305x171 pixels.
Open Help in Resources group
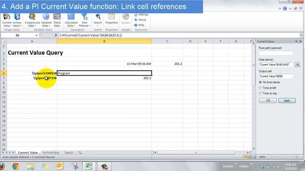(139, 25)
